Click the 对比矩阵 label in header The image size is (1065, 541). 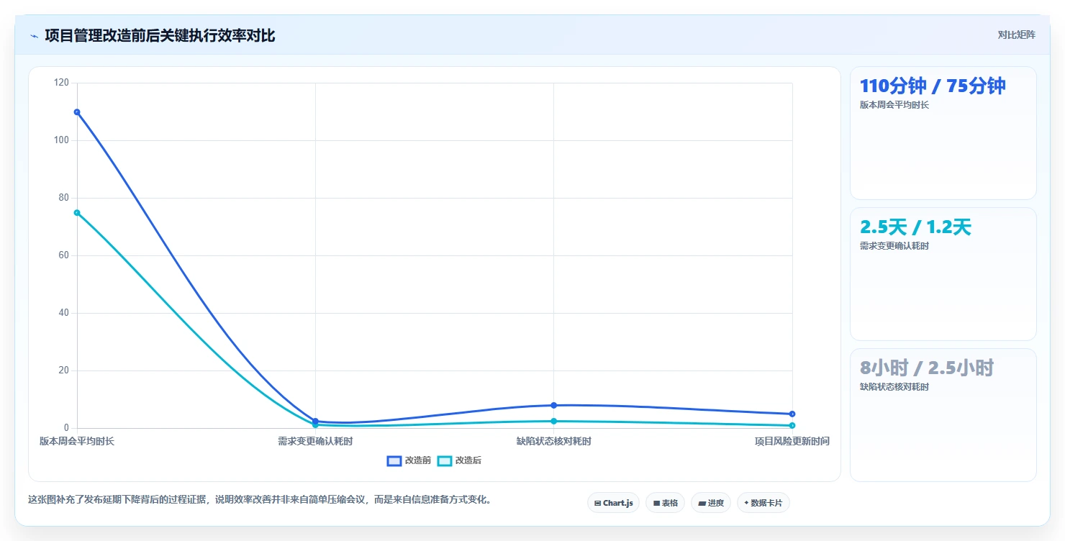(1016, 35)
